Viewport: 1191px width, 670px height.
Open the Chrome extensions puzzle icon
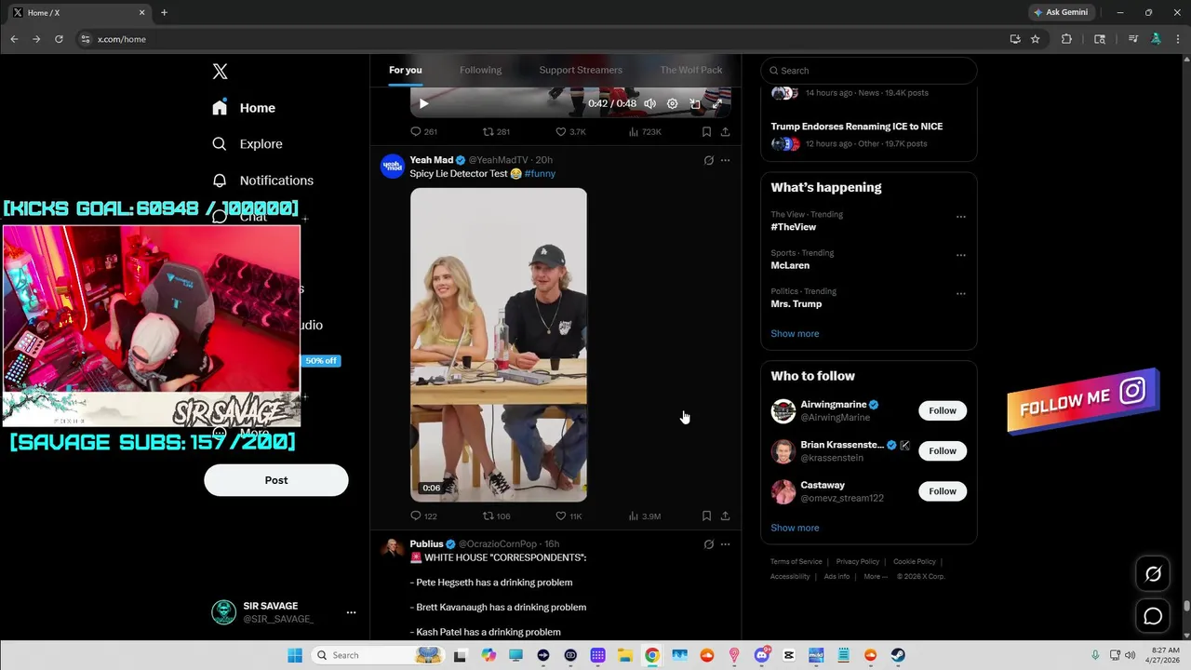(1066, 39)
